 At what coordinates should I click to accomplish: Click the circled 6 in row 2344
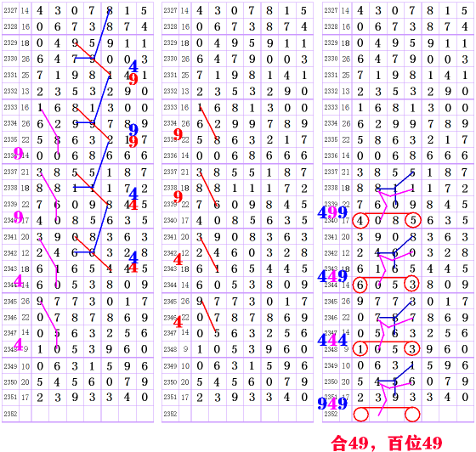(360, 285)
